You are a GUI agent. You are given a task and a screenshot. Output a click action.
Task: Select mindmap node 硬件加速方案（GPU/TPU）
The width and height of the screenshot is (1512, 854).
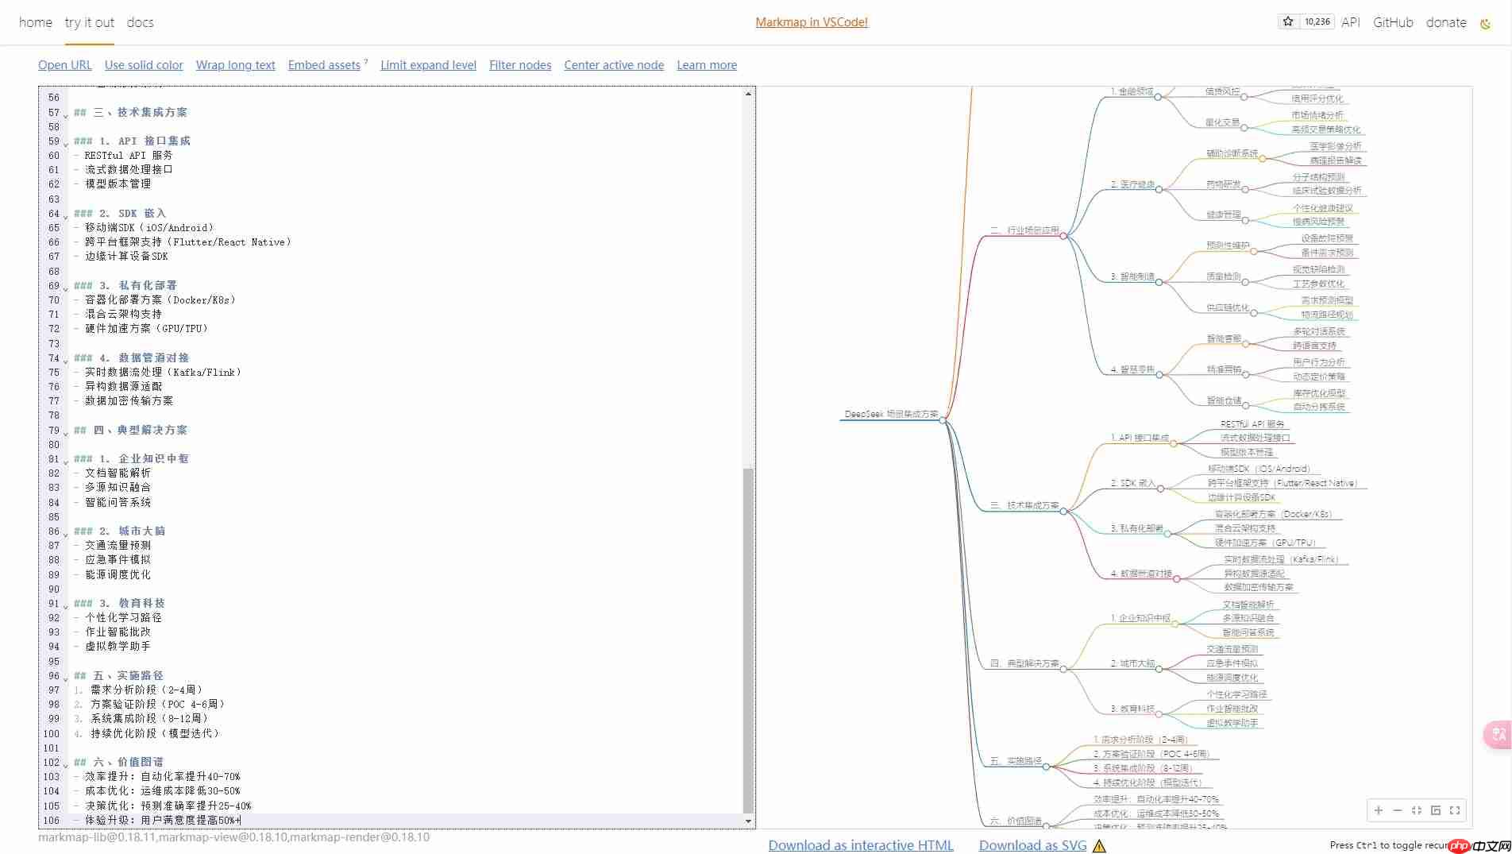[1266, 543]
